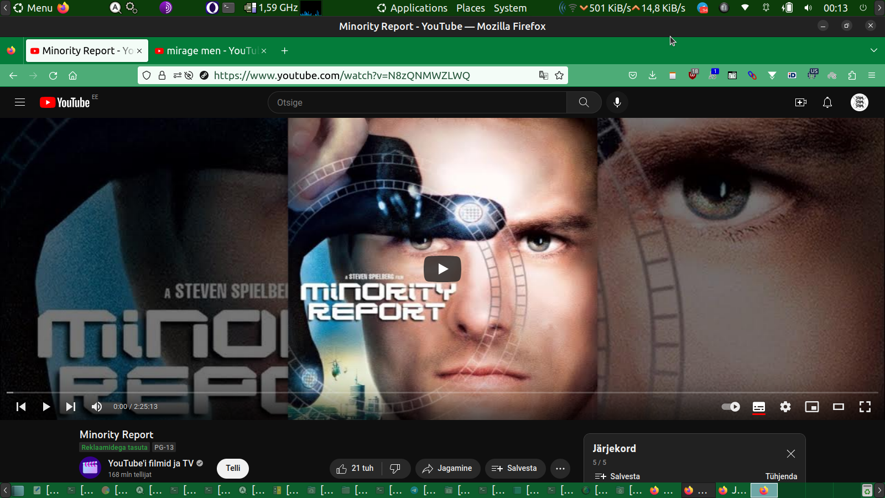The image size is (885, 498).
Task: Click the address bar URL
Action: click(342, 75)
